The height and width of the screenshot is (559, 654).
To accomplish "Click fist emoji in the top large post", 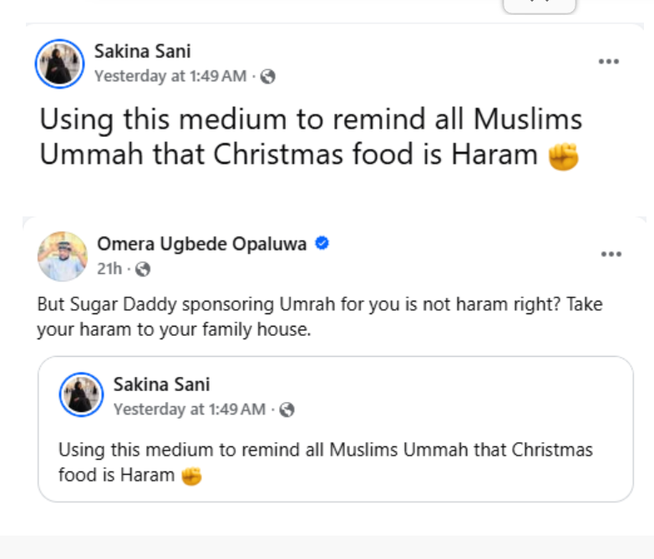I will click(563, 157).
